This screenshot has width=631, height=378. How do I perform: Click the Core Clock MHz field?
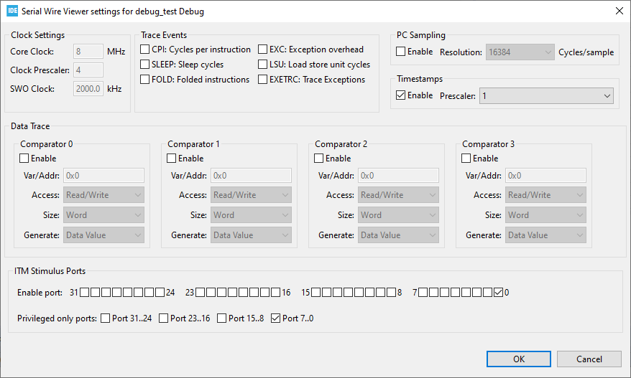88,52
